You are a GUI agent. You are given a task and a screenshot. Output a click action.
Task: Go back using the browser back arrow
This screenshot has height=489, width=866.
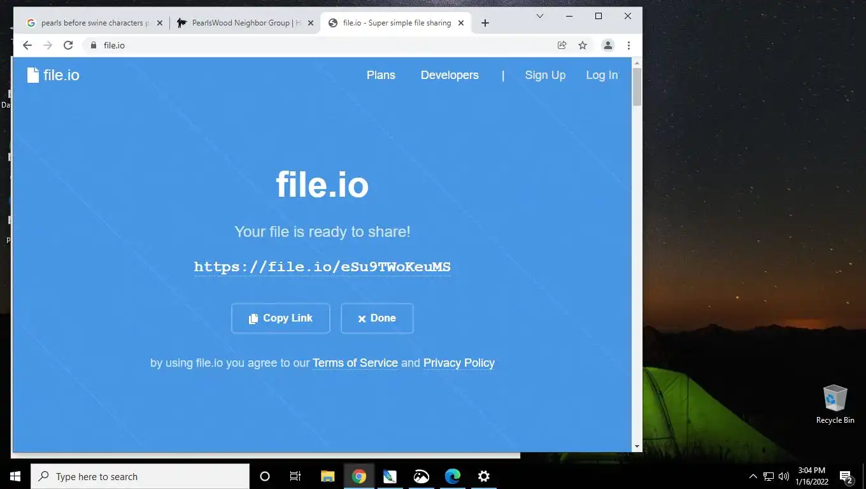click(x=27, y=45)
